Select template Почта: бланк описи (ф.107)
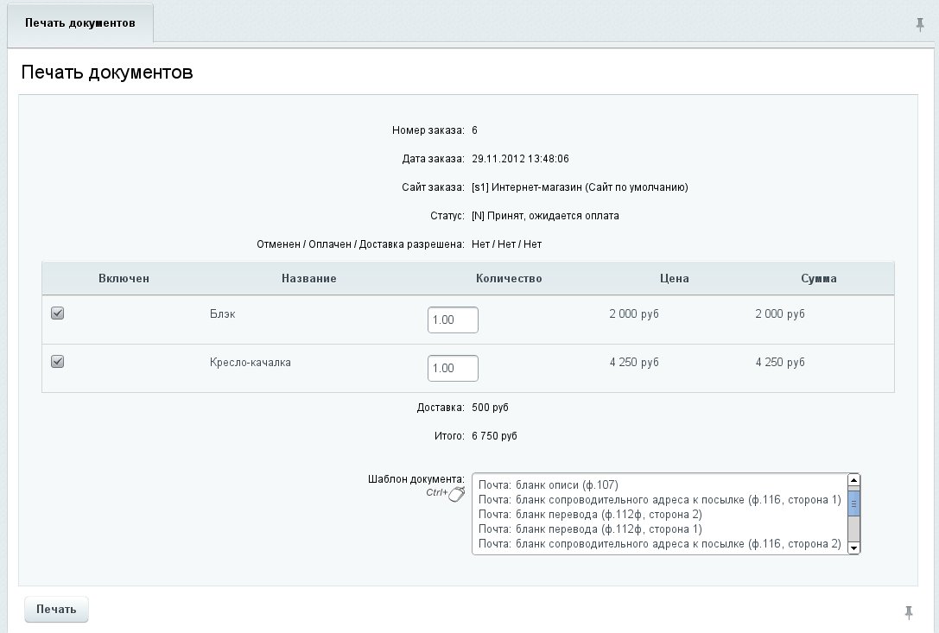Viewport: 939px width, 633px height. coord(549,484)
